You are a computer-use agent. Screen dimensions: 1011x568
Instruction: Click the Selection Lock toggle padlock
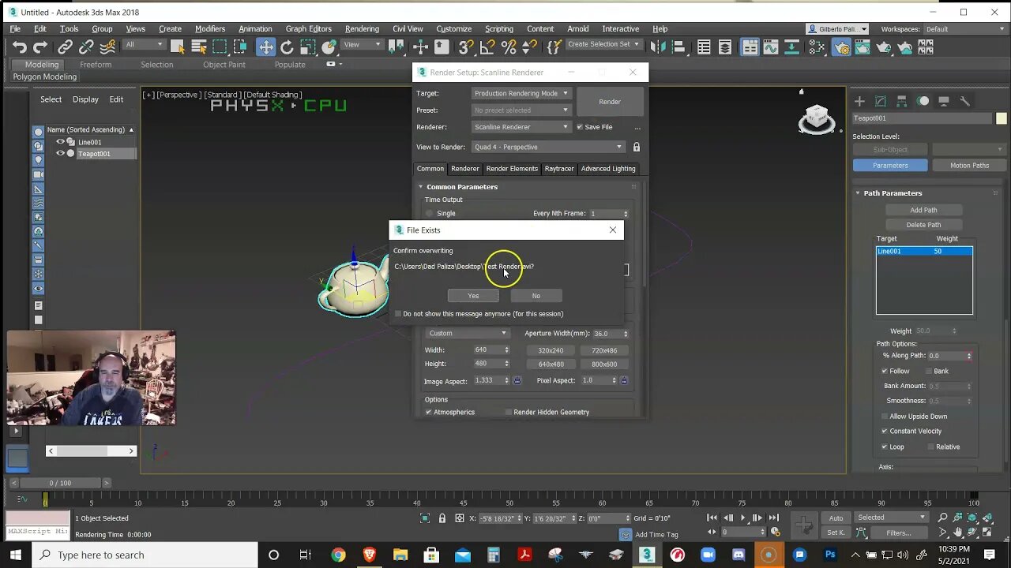[x=442, y=518]
